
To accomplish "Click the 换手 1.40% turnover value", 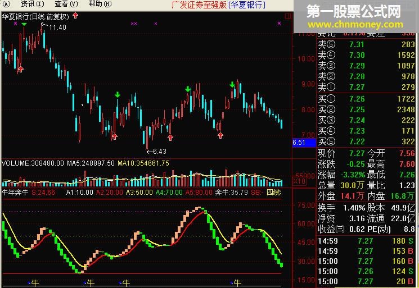I will (x=354, y=208).
